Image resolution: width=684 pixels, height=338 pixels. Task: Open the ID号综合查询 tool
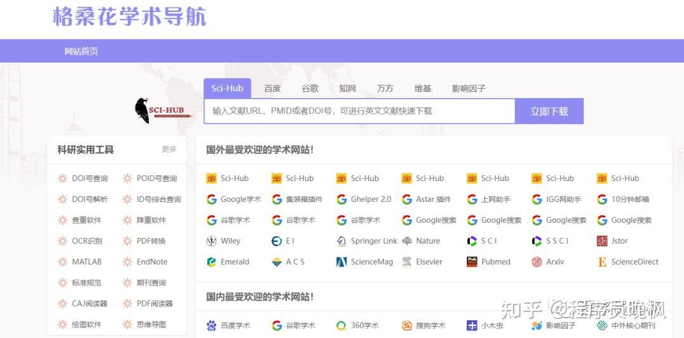point(159,199)
